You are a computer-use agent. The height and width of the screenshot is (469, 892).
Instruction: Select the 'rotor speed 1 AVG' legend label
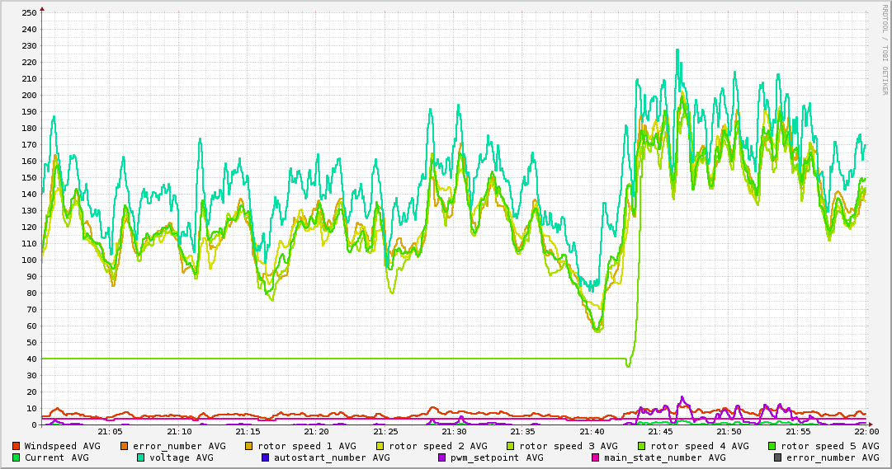coord(307,446)
